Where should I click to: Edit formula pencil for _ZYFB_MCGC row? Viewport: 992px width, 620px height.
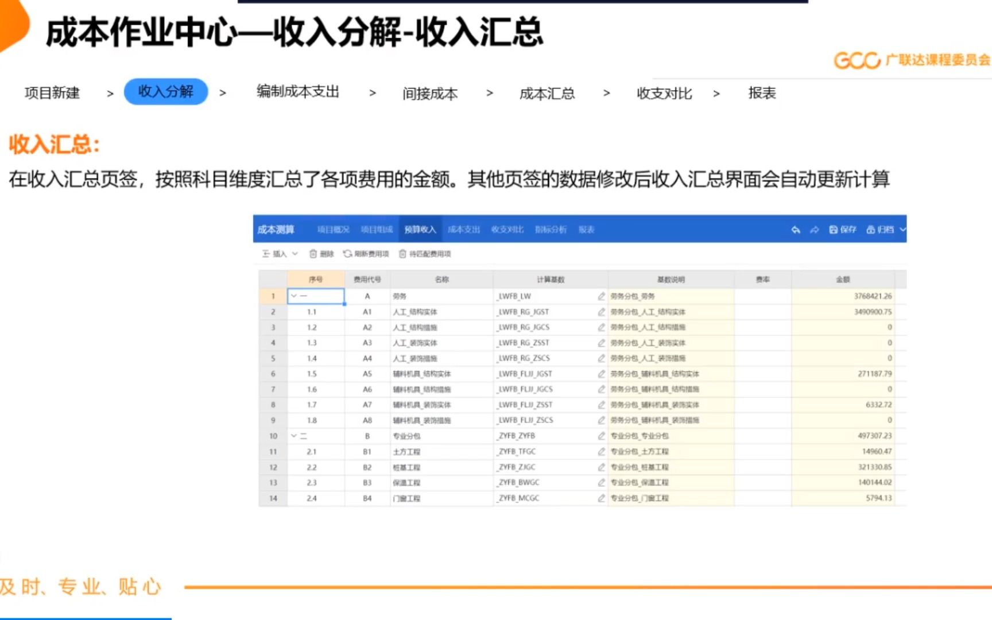pos(601,498)
